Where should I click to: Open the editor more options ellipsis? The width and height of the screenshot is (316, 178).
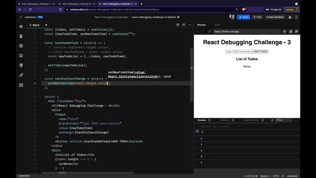(x=190, y=25)
